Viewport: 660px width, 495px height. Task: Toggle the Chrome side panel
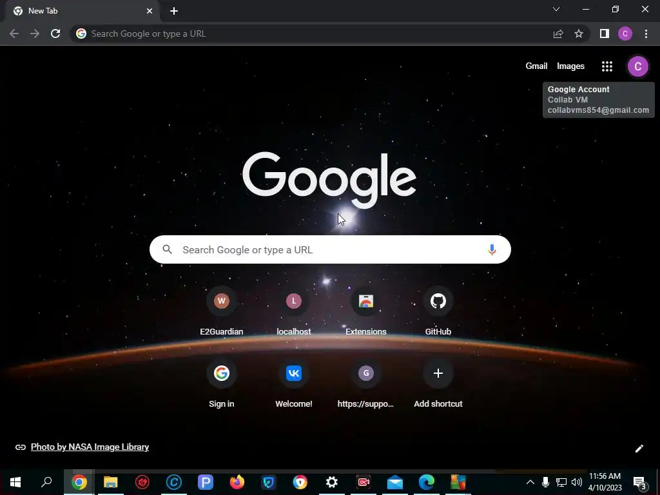click(605, 34)
